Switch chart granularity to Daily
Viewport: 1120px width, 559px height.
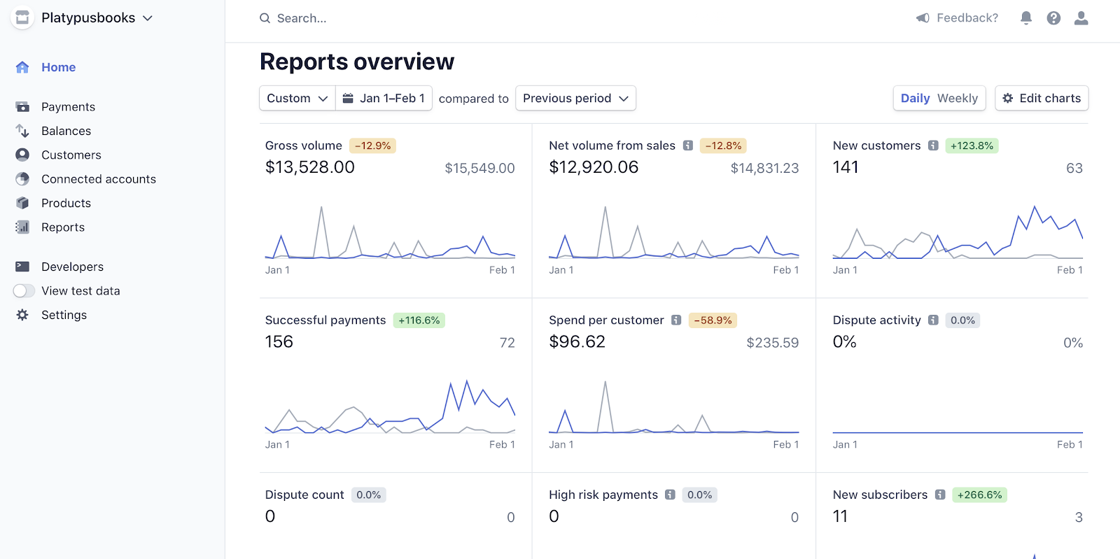[915, 98]
